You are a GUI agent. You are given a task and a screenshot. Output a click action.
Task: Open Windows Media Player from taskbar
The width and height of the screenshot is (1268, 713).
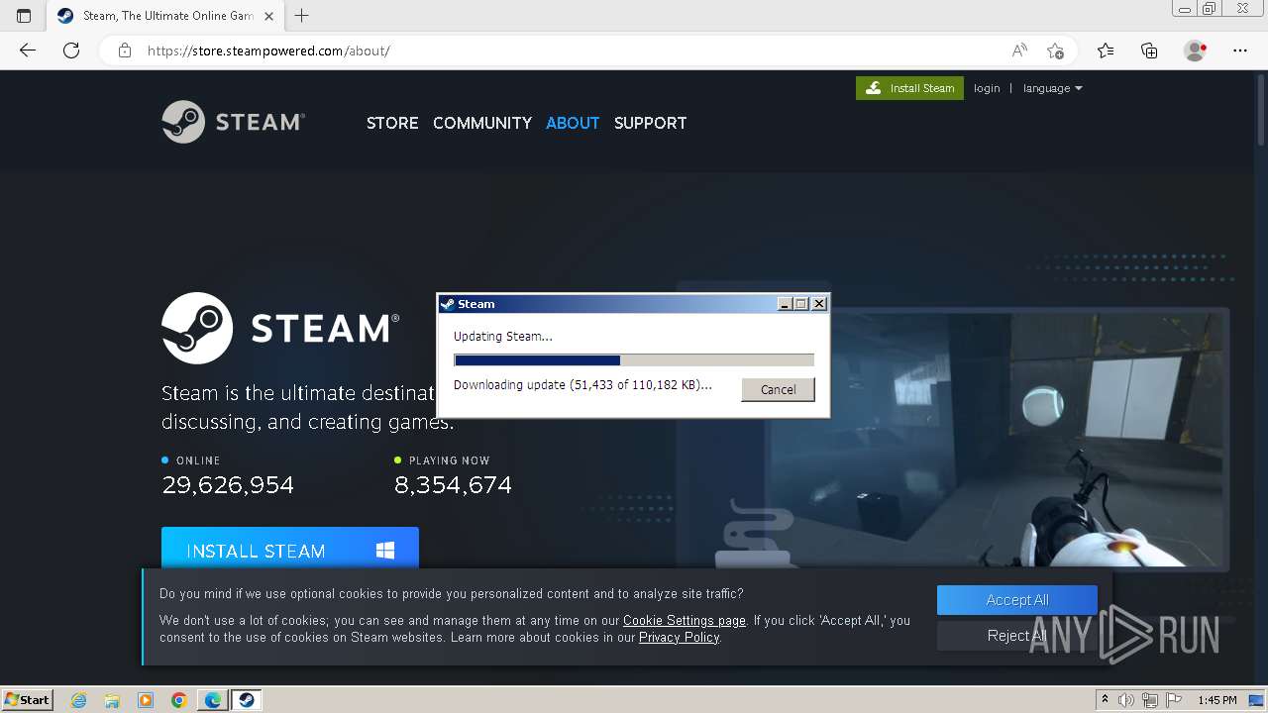(x=146, y=700)
